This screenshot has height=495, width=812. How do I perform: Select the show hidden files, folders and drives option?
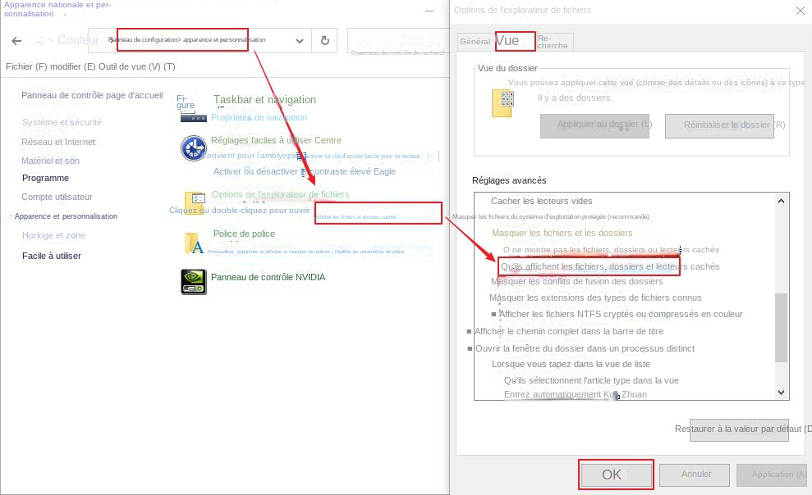coord(611,266)
